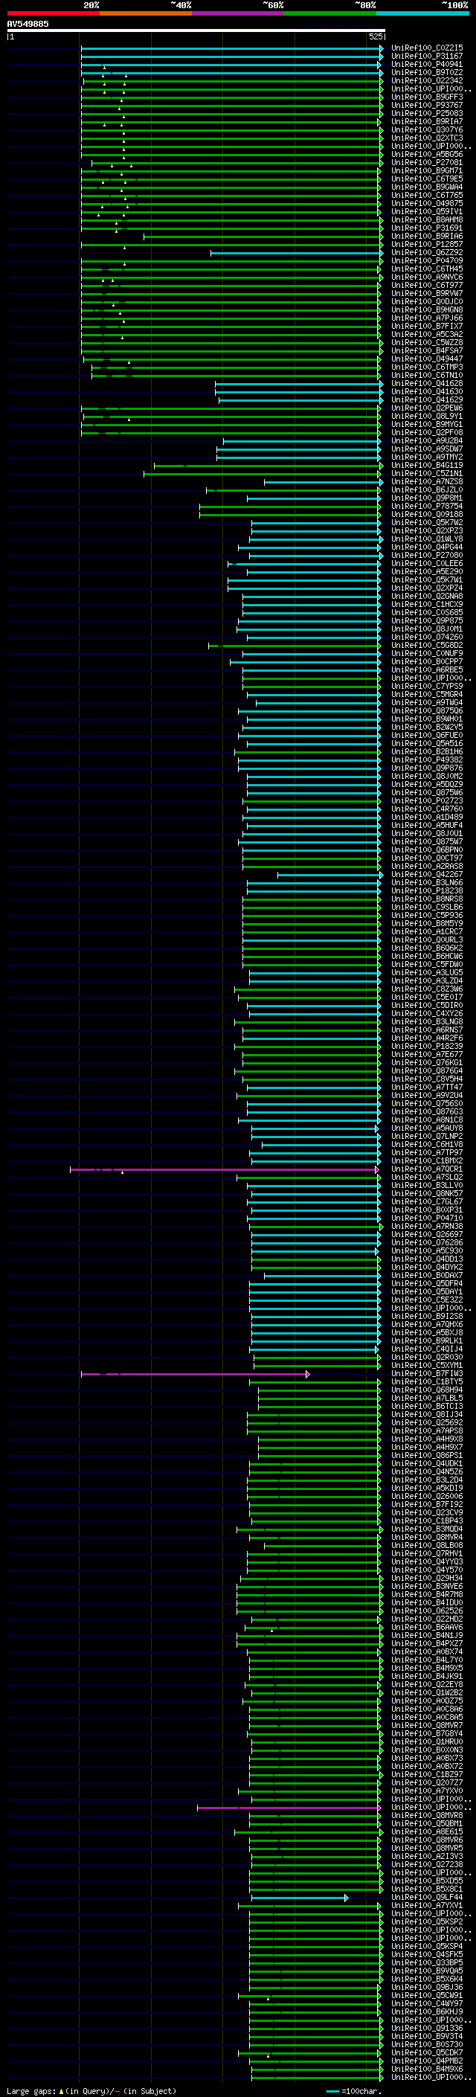
Task: Select the UniRef100_P27081 hit label
Action: (x=427, y=163)
